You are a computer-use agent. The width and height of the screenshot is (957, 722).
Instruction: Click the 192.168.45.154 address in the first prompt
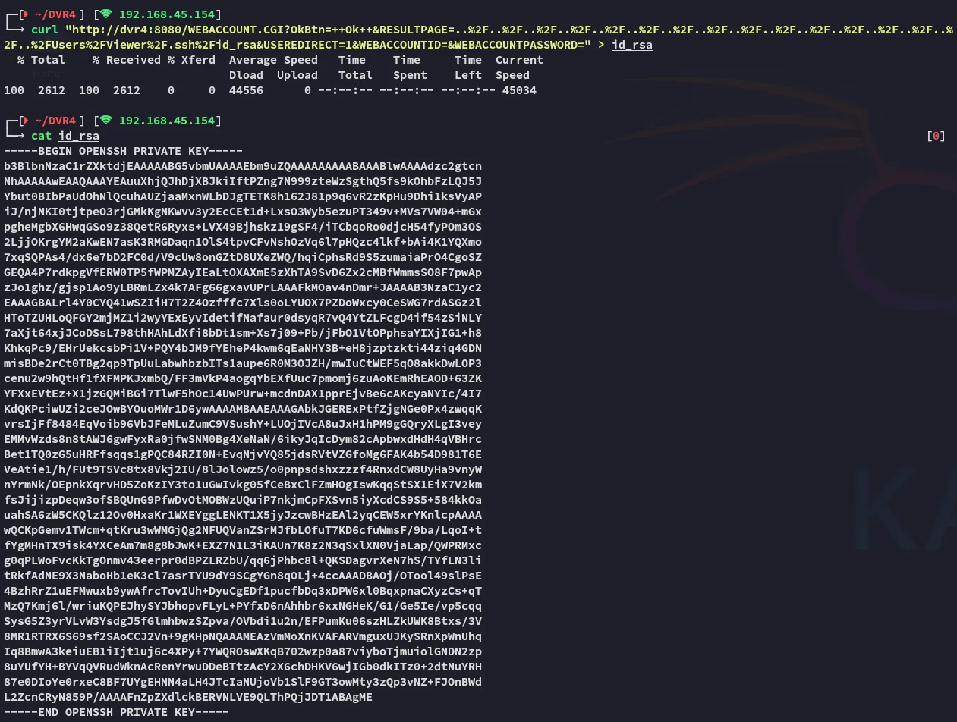(x=167, y=14)
